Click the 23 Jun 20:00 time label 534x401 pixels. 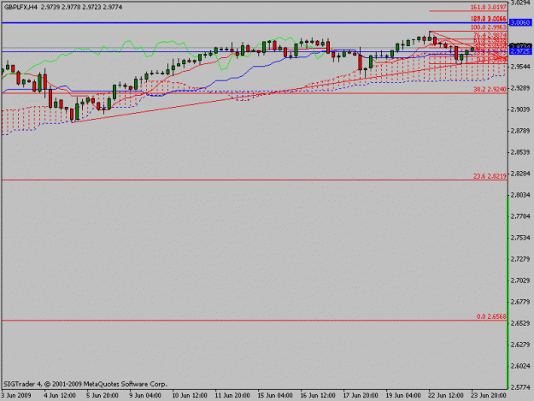489,395
